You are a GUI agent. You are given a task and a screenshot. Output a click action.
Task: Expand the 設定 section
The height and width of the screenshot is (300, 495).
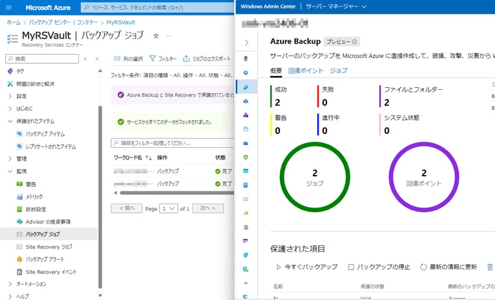pos(10,96)
